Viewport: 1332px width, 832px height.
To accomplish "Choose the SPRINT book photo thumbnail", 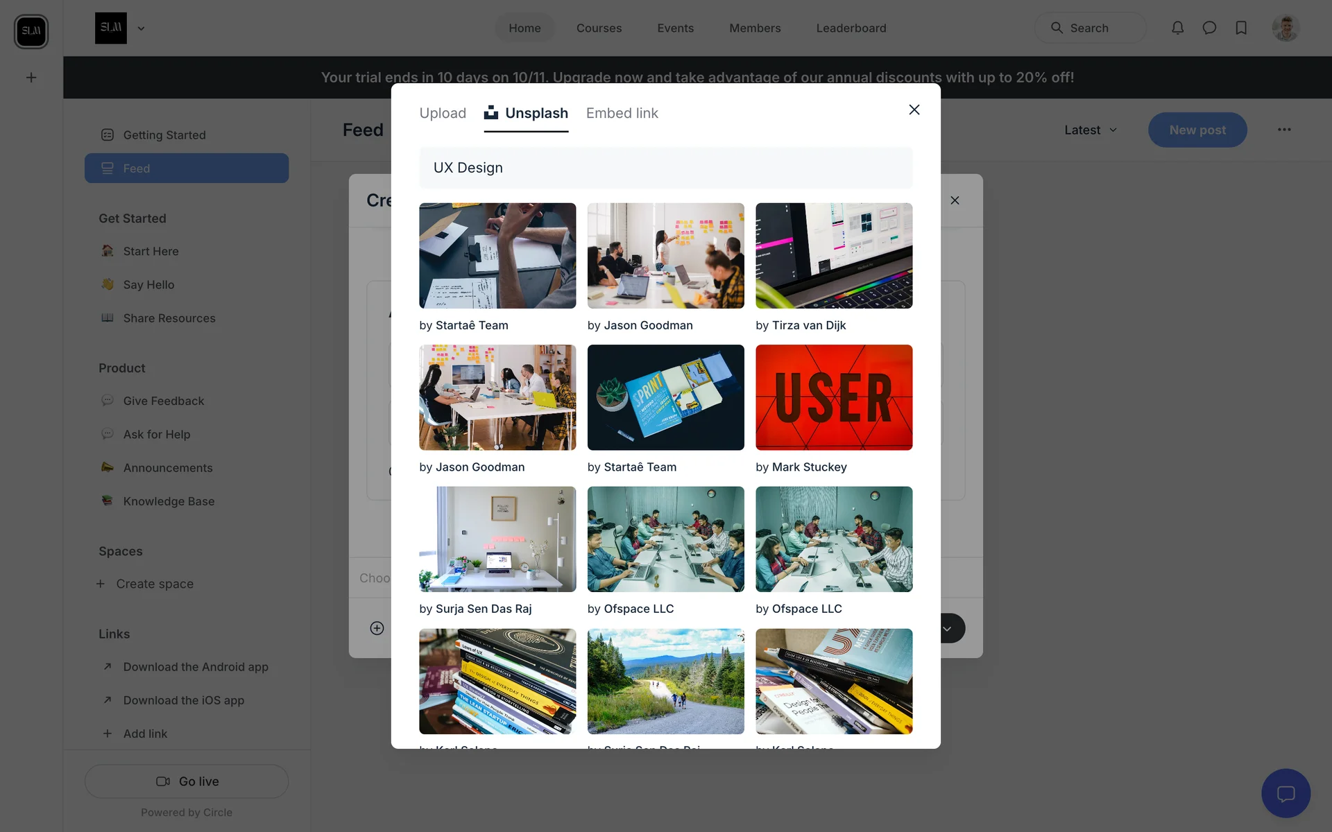I will pyautogui.click(x=665, y=397).
